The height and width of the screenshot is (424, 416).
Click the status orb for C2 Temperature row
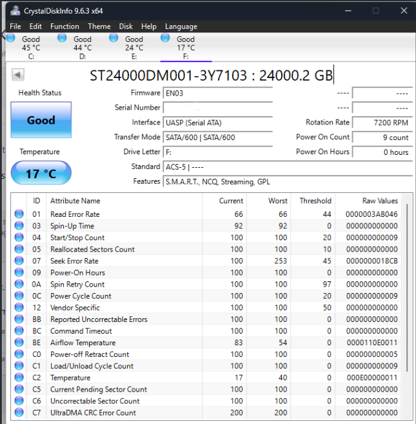tap(19, 378)
